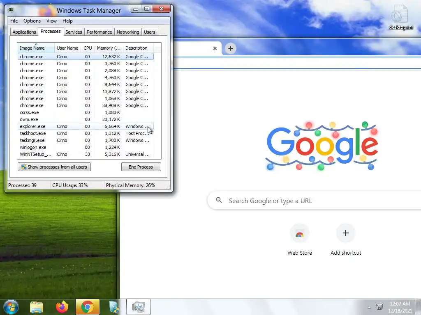
Task: Select chrome.exe row using 1,068 K
Action: [x=86, y=98]
